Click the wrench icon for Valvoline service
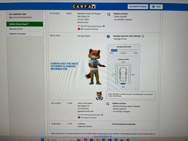The width and height of the screenshot is (188, 141). (108, 14)
